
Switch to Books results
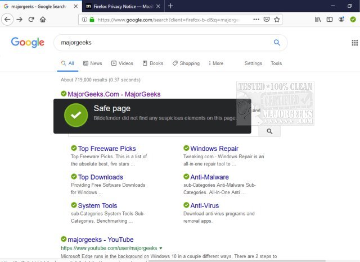153,63
